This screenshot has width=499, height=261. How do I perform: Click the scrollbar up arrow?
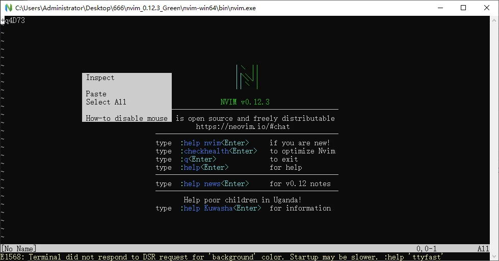pyautogui.click(x=494, y=20)
